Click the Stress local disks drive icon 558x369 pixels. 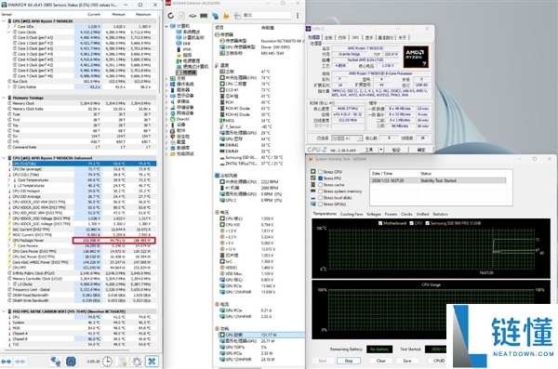point(313,197)
